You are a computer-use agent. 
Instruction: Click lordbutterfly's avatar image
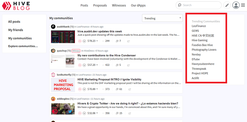[x=53, y=75]
